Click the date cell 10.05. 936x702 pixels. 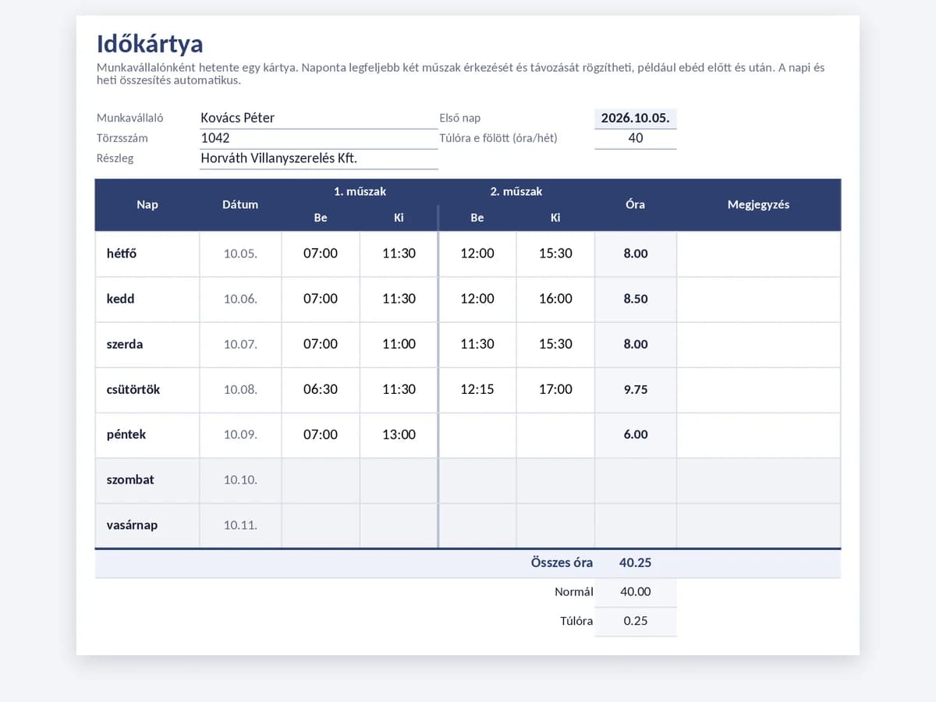tap(240, 253)
